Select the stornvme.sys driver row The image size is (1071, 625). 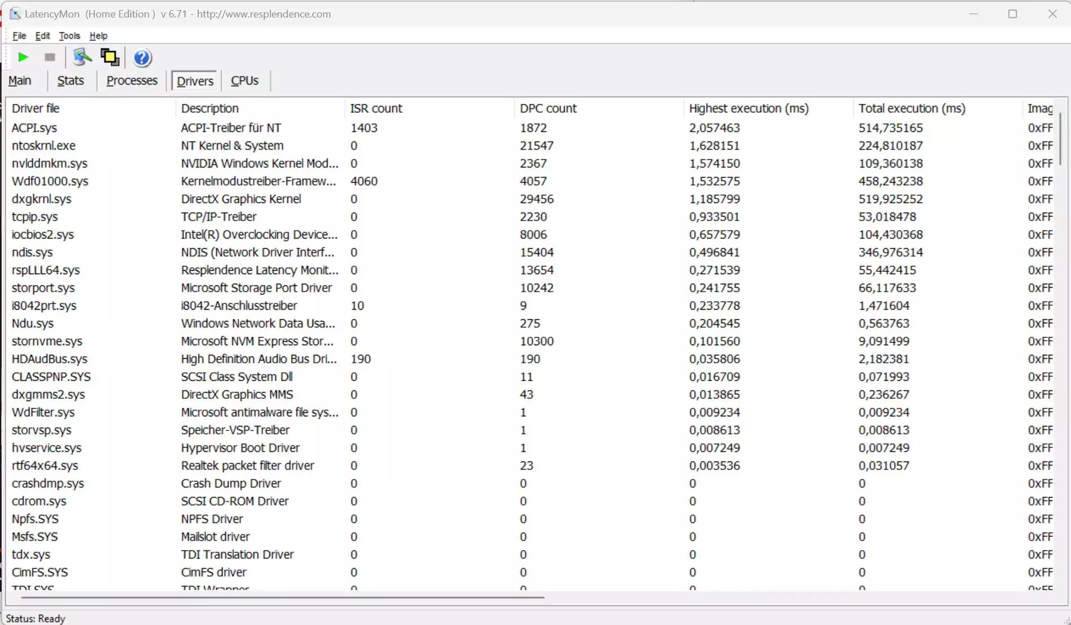coord(531,341)
